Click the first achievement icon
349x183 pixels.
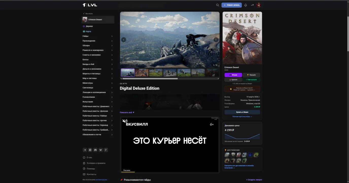click(227, 155)
